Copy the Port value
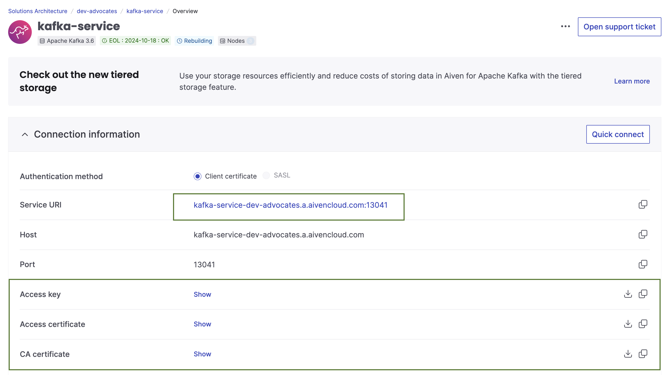 [x=643, y=264]
